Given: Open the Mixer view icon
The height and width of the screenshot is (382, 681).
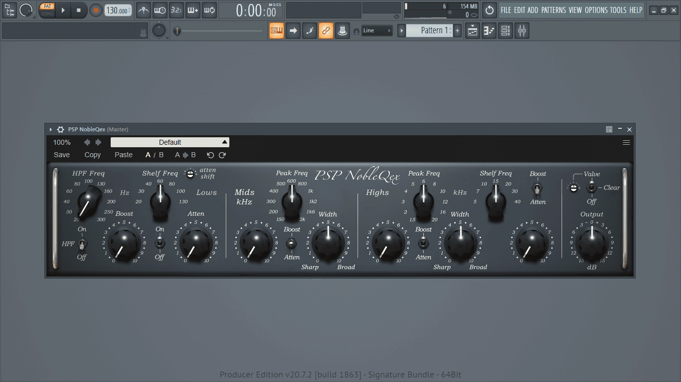Looking at the screenshot, I should coord(522,31).
